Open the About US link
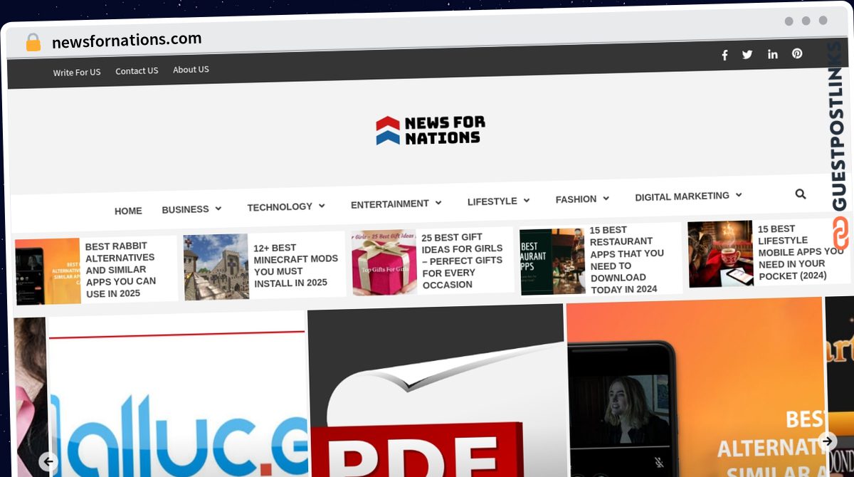This screenshot has width=854, height=477. pos(191,70)
